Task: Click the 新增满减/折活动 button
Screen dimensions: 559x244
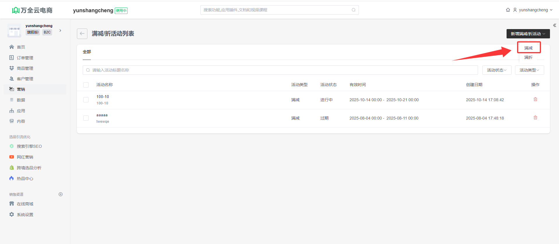Action: click(x=528, y=34)
